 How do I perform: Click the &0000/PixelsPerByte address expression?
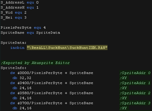click(x=40, y=73)
